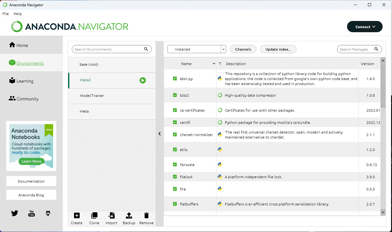The height and width of the screenshot is (232, 392).
Task: Click the search icon in Search Packages
Action: (x=376, y=49)
